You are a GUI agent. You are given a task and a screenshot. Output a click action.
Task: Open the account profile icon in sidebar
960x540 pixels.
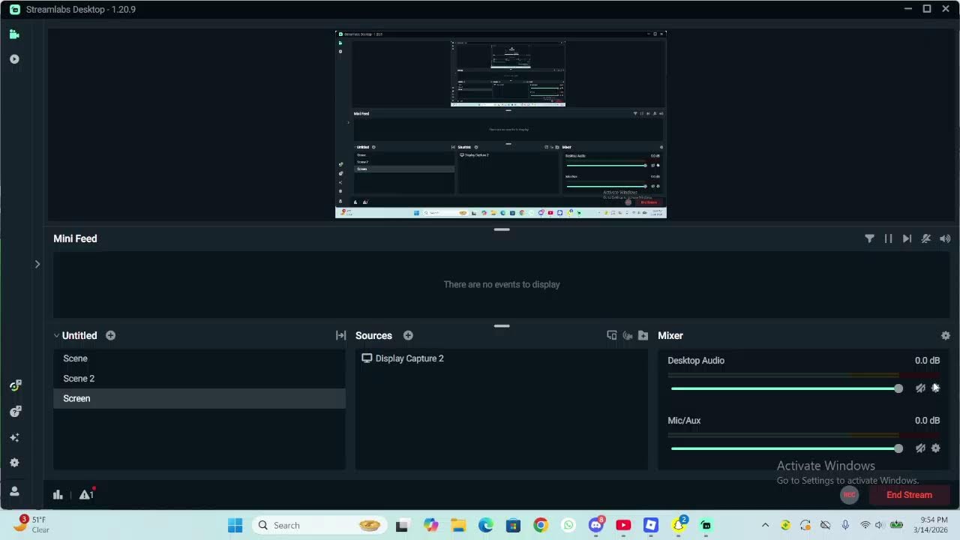pyautogui.click(x=14, y=491)
